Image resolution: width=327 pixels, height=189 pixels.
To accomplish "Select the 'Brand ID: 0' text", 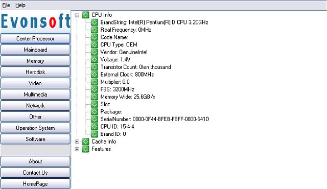I will click(x=113, y=134).
